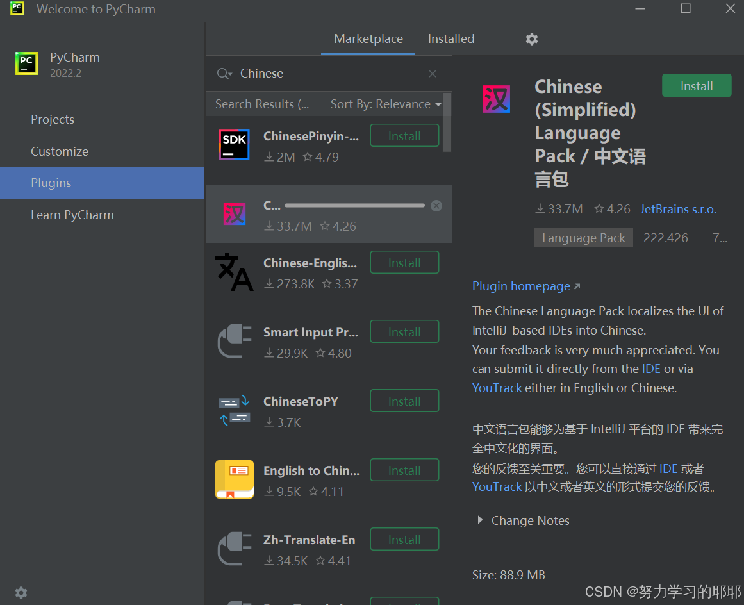Click the plugin list scrollbar thumb

447,122
